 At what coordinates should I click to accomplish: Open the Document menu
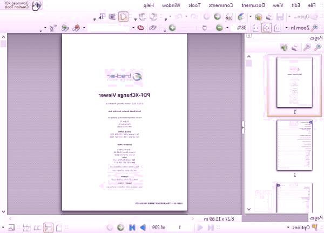click(253, 5)
